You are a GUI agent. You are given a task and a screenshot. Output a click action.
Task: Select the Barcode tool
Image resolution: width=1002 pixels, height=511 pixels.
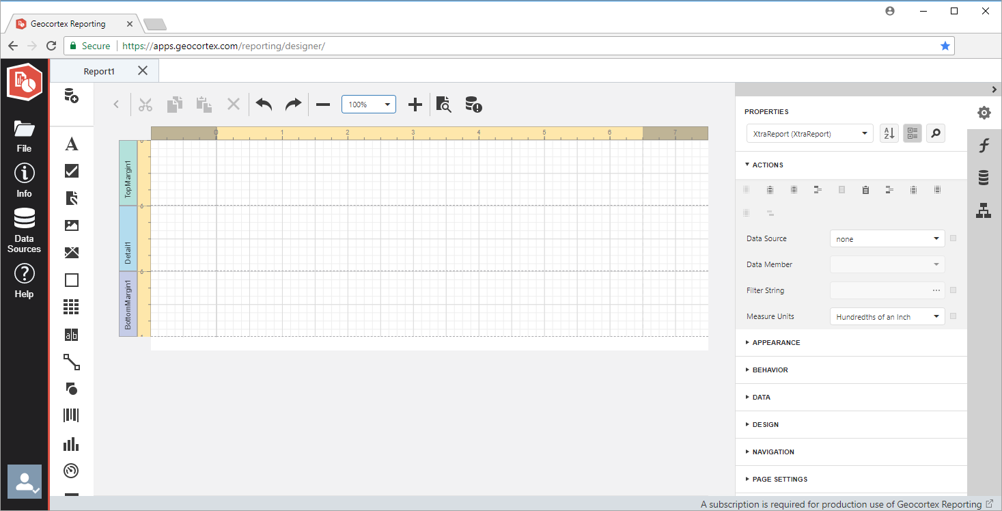point(72,415)
